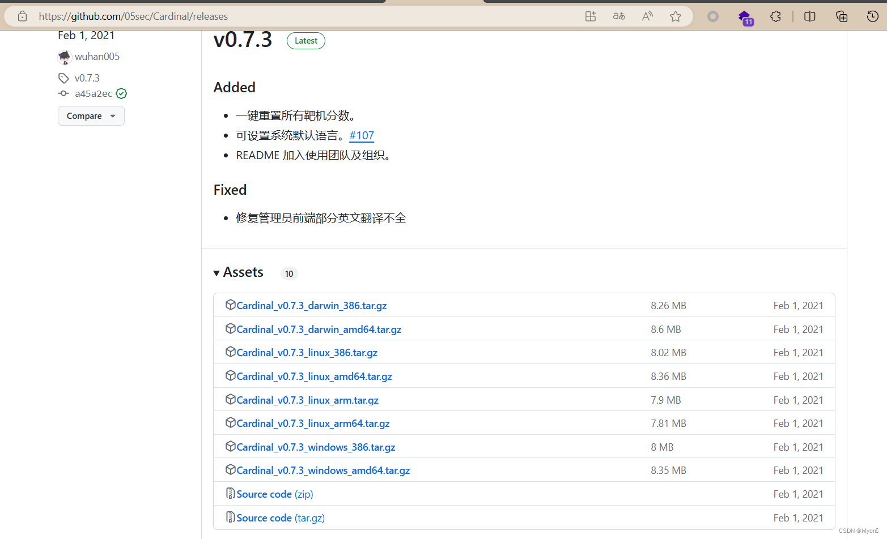887x539 pixels.
Task: Click the sidebar date Feb 1, 2021
Action: coord(86,35)
